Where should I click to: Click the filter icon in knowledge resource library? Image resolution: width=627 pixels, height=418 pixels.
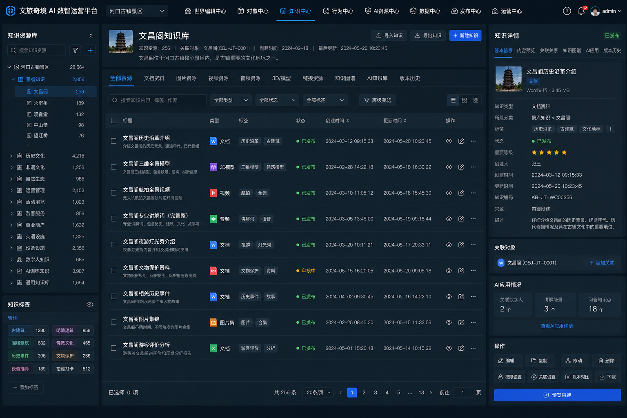coord(75,50)
